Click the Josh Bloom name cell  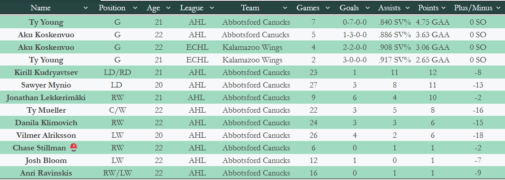pyautogui.click(x=46, y=161)
